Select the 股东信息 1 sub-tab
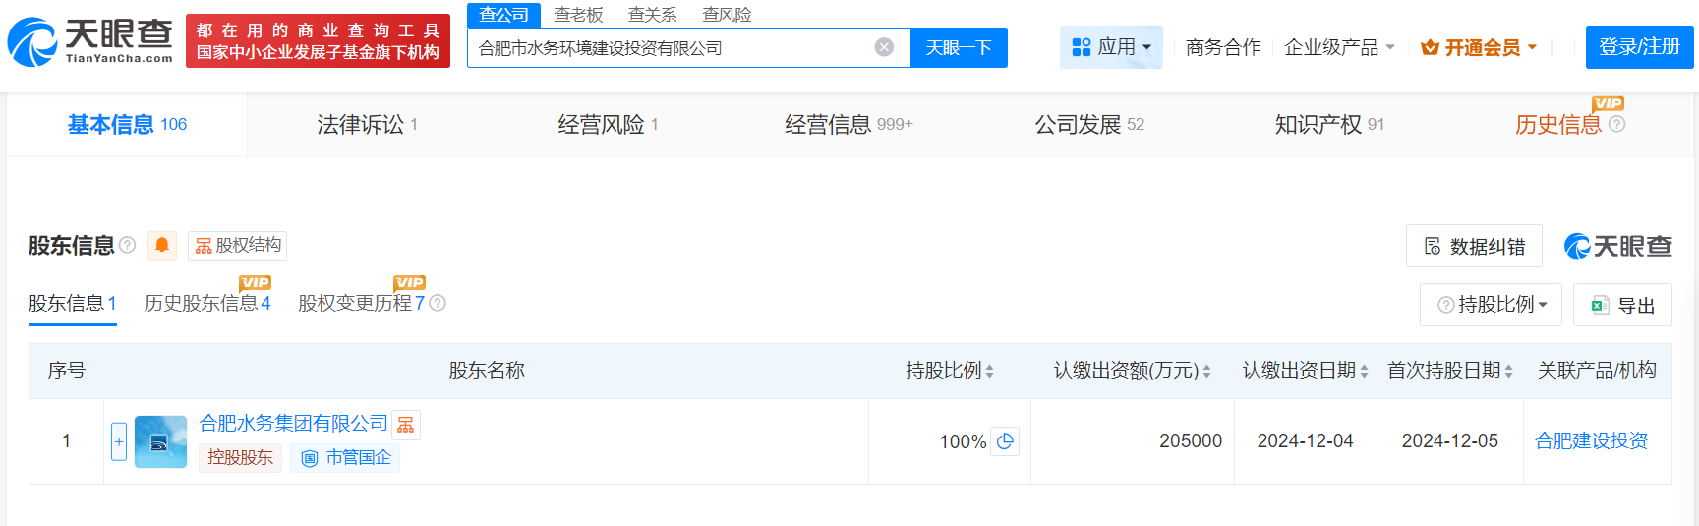Viewport: 1699px width, 526px height. 72,303
